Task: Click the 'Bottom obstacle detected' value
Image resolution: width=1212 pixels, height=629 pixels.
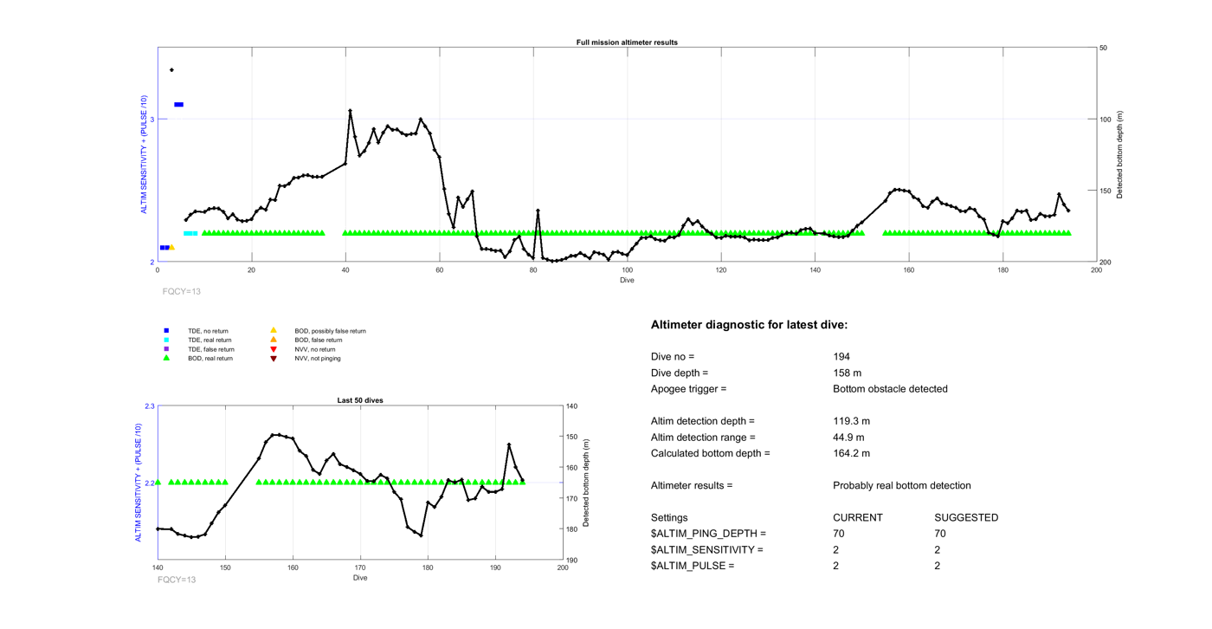Action: [890, 389]
